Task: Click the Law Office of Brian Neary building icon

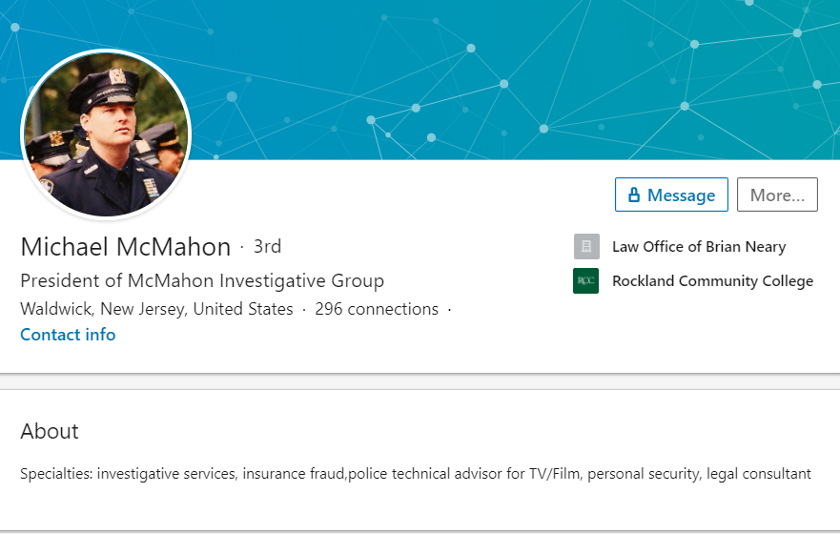Action: 586,247
